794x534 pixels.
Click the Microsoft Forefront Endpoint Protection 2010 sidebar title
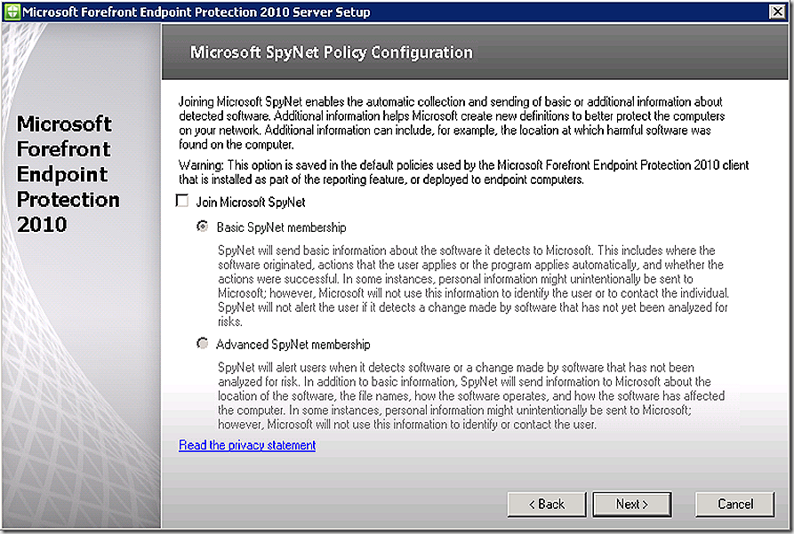(68, 174)
